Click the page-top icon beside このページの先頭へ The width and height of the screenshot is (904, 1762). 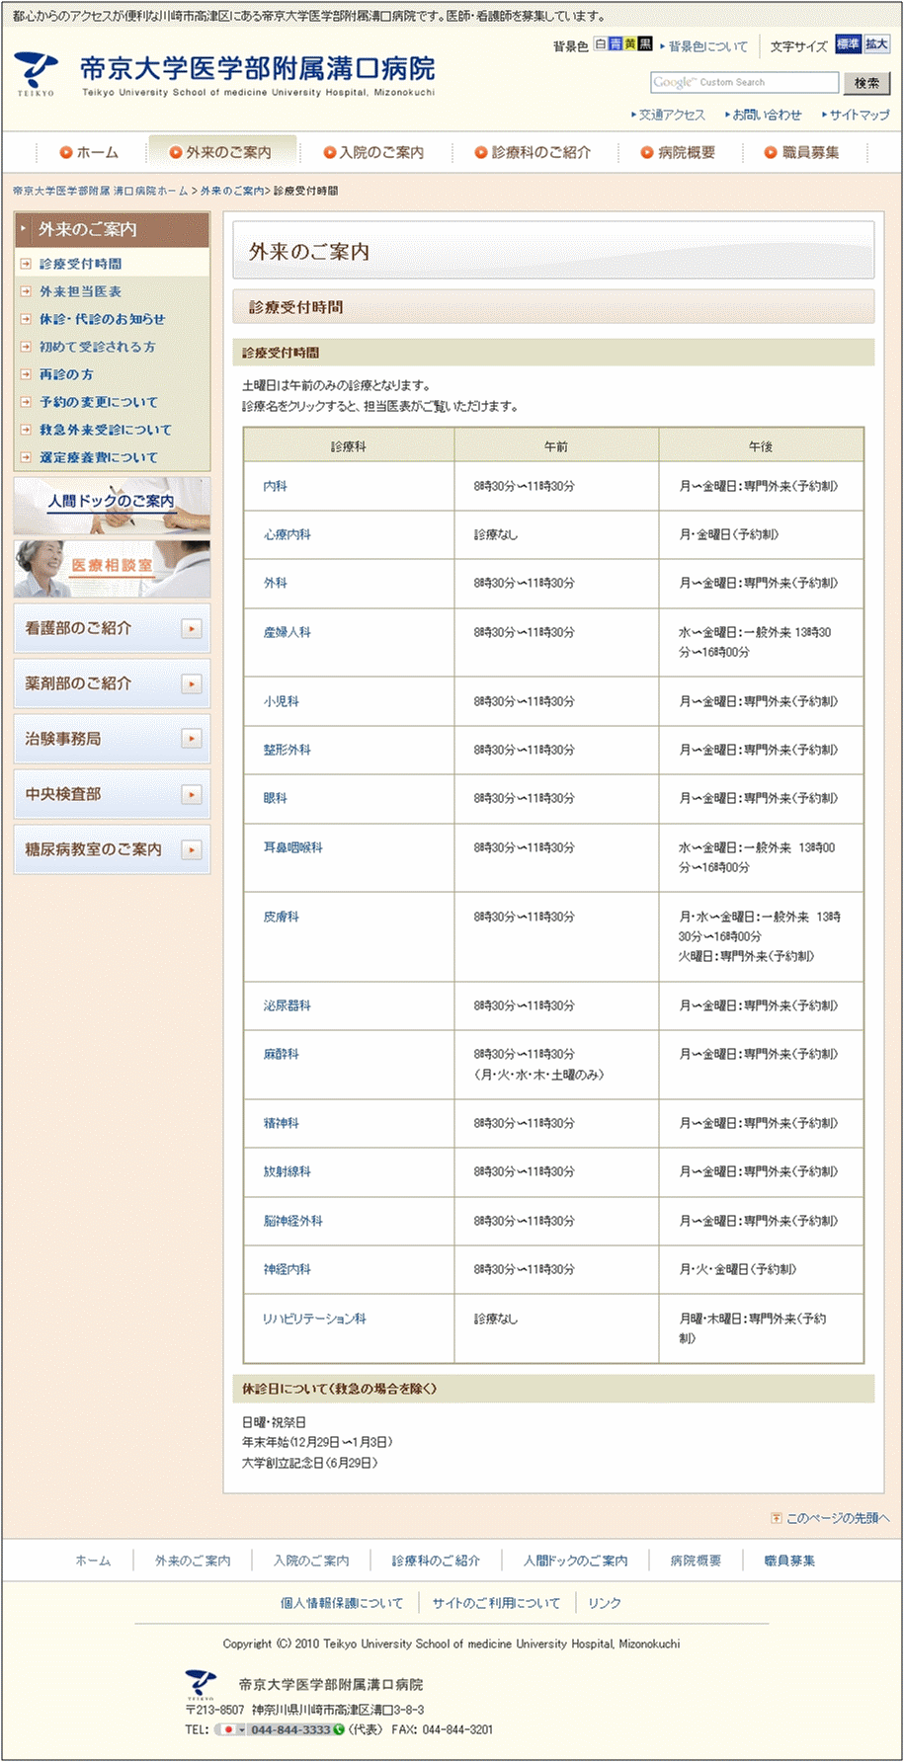[x=777, y=1518]
